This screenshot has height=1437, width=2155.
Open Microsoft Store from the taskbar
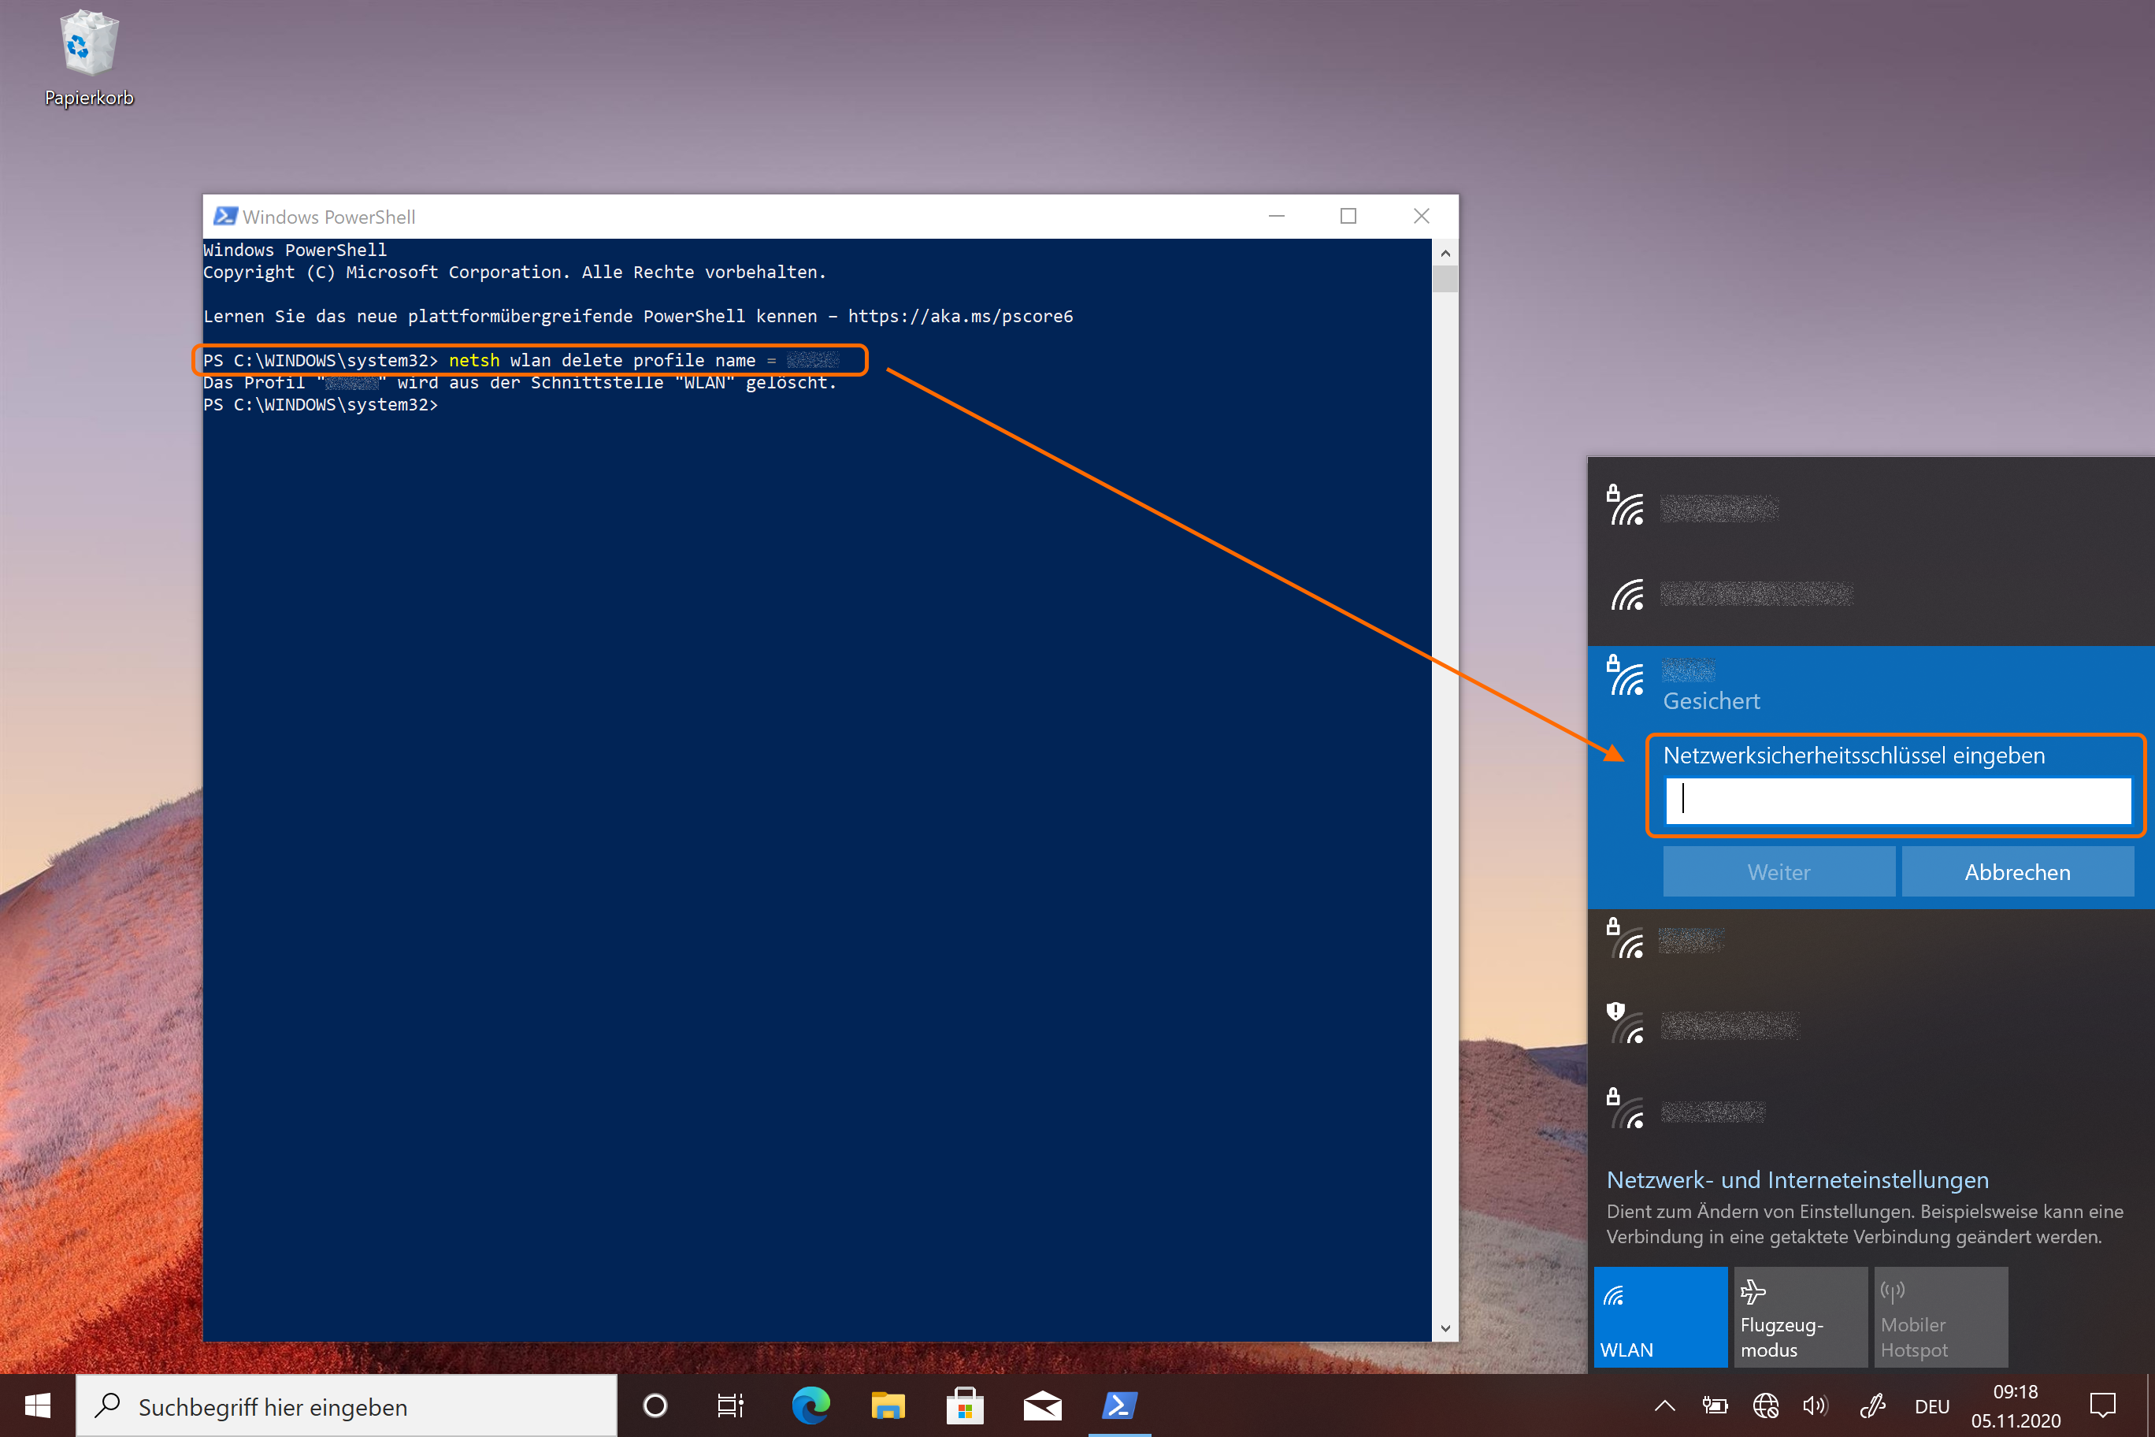965,1405
